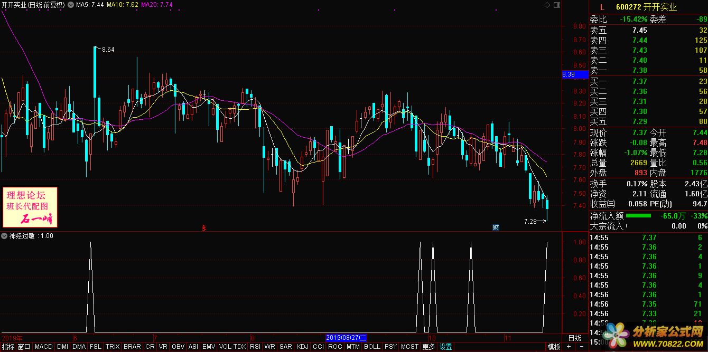Screen dimensions: 708x352
Task: Switch to MACD indicator tab
Action: click(44, 347)
